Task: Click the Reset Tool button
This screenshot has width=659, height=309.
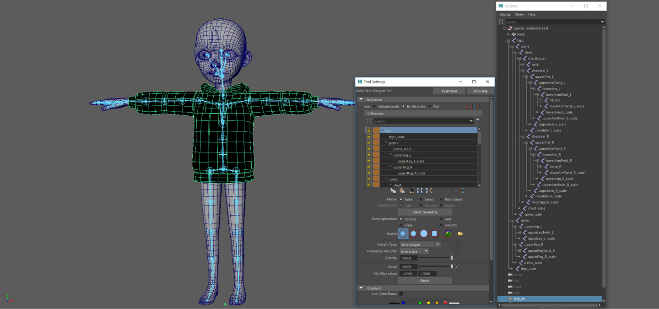Action: click(x=449, y=91)
